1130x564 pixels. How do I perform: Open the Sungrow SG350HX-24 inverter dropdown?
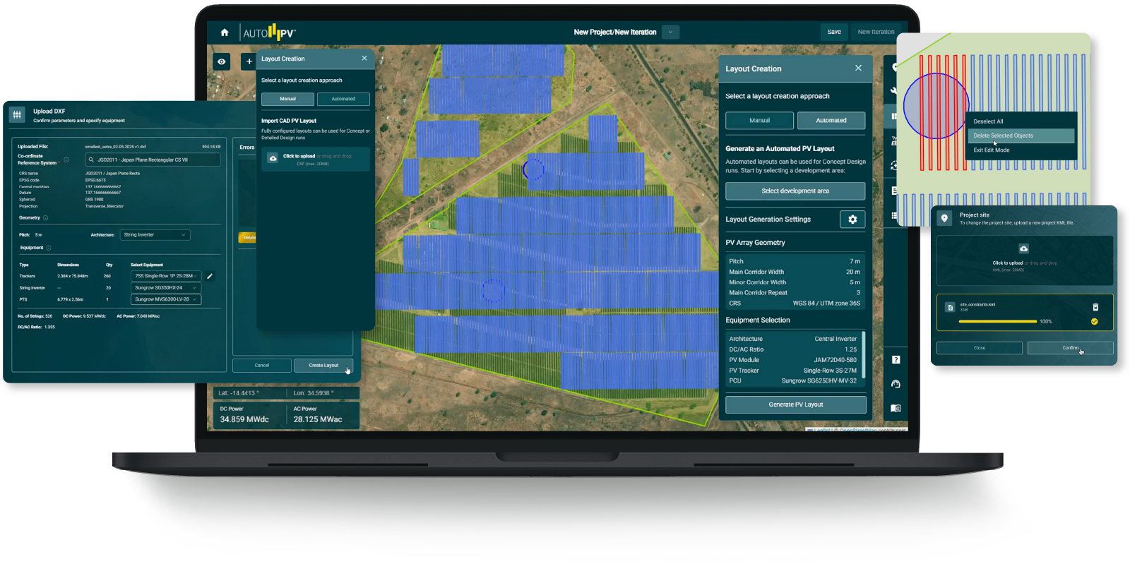tap(166, 288)
